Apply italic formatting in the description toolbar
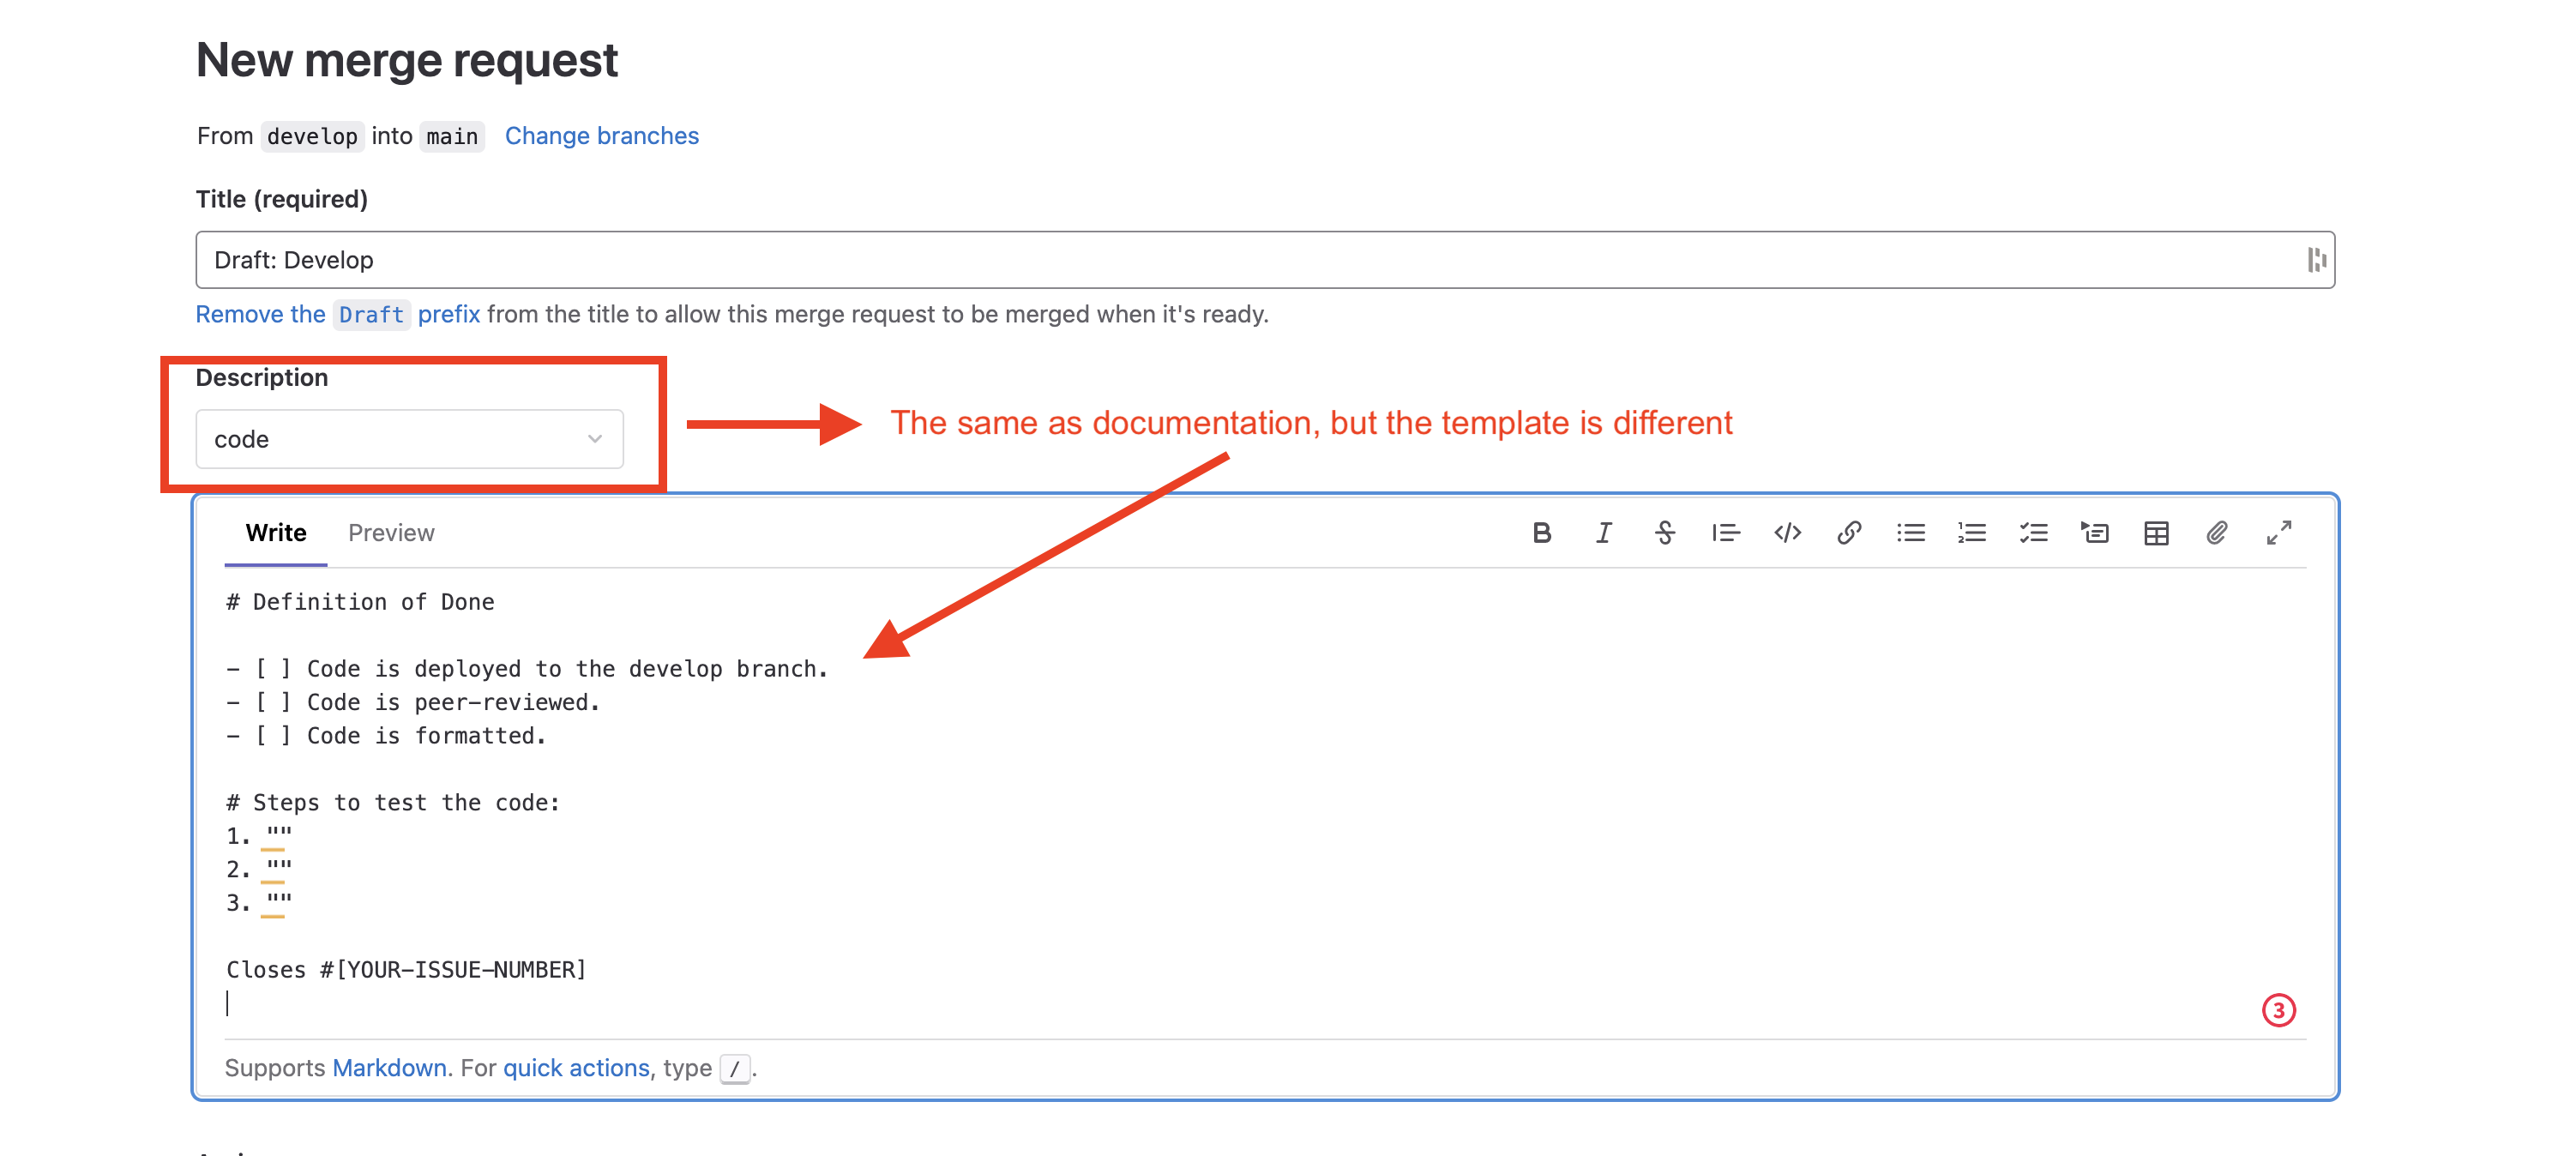Screen dimensions: 2576x1156 [x=1603, y=533]
